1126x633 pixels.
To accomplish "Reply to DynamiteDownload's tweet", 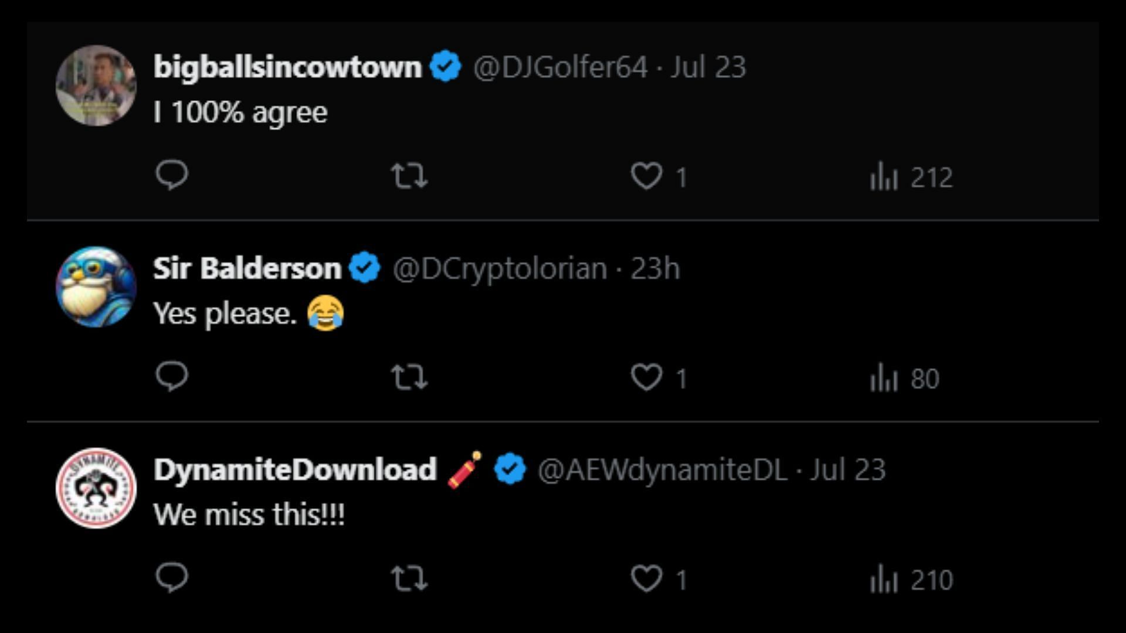I will [172, 577].
